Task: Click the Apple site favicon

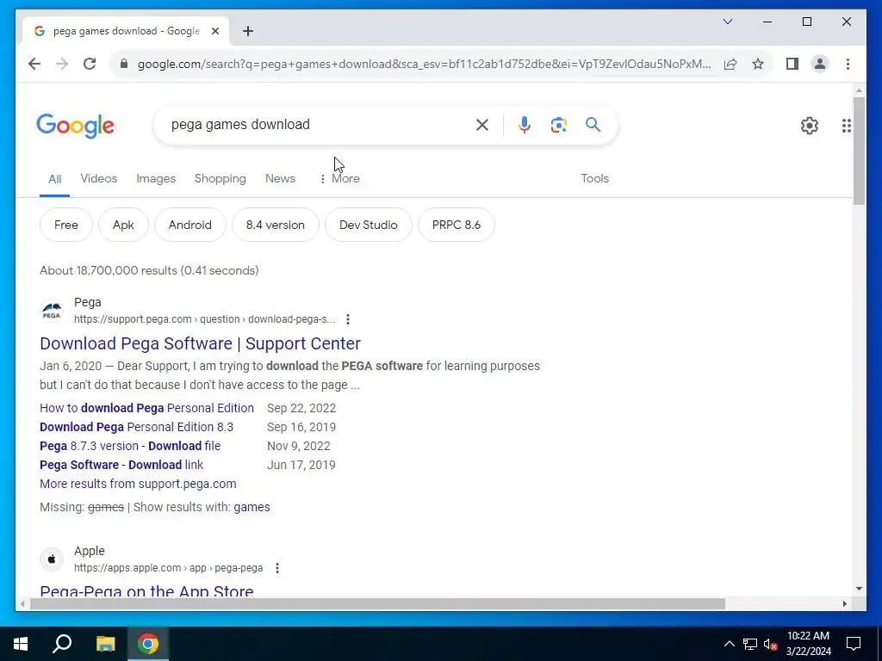Action: (x=52, y=559)
